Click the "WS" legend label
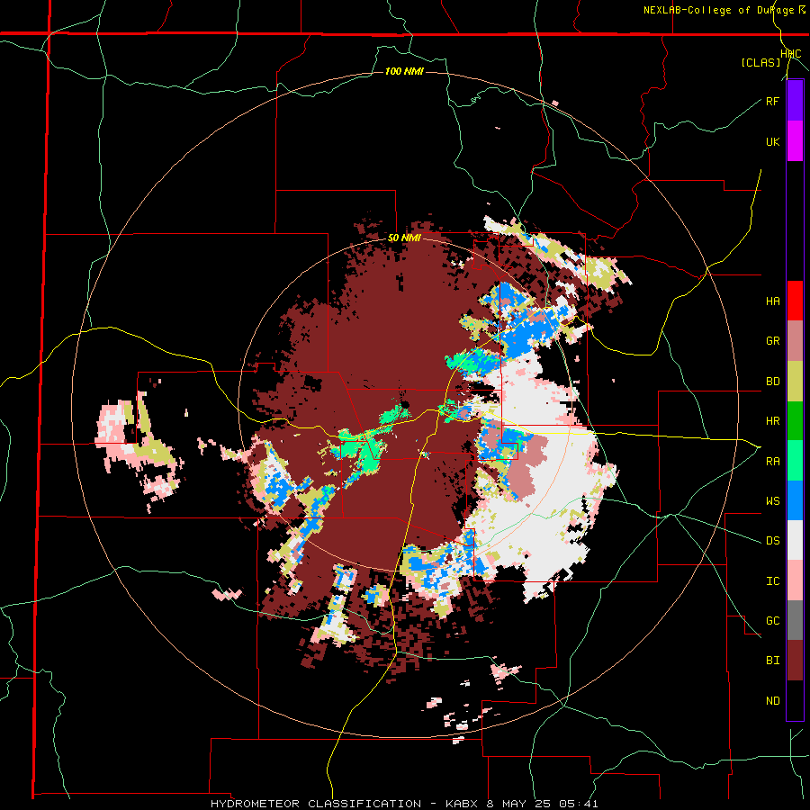 click(772, 501)
